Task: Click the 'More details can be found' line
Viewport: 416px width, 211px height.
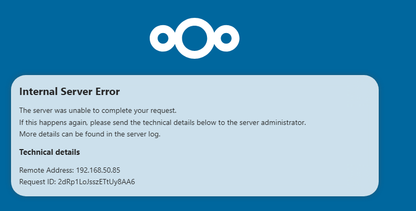Action: pyautogui.click(x=90, y=134)
